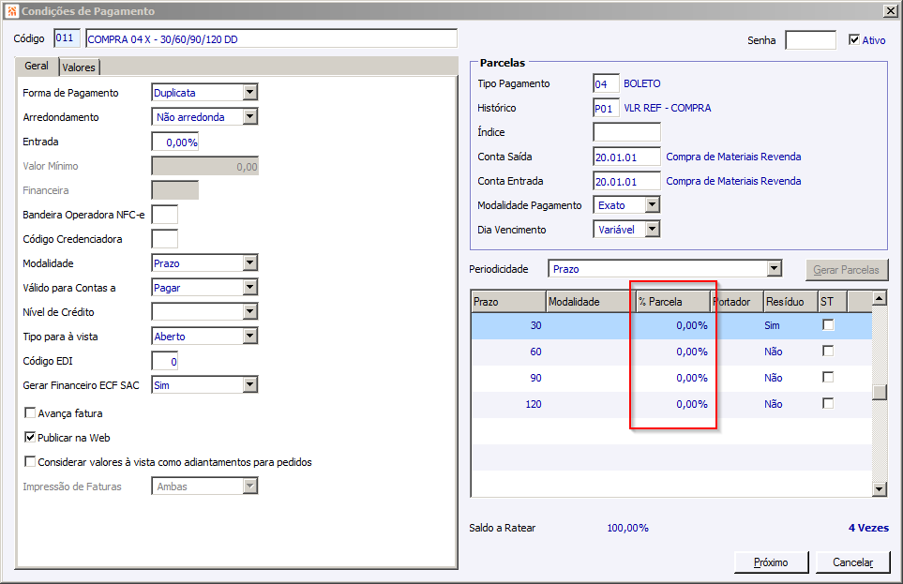Click the Resíduo column header
The image size is (903, 584).
(790, 301)
